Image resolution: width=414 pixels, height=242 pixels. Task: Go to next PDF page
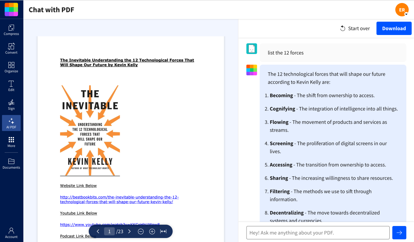point(129,231)
